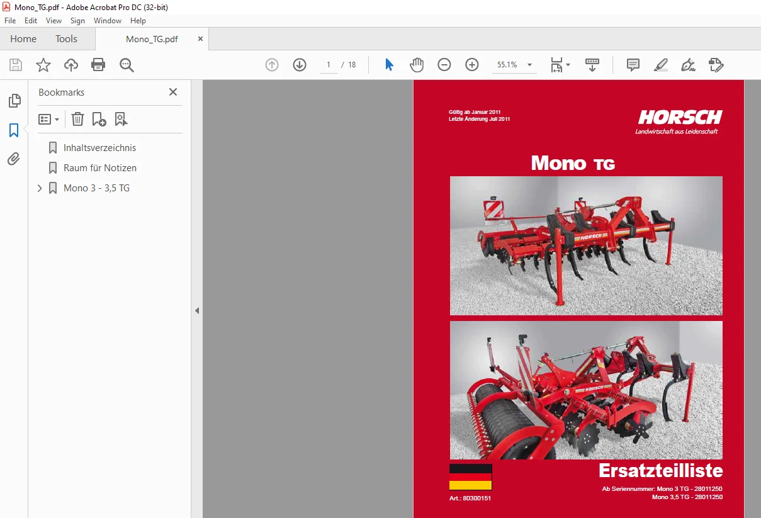The width and height of the screenshot is (761, 518).
Task: Select the Inhaltsverzeichnis bookmark
Action: pyautogui.click(x=99, y=148)
